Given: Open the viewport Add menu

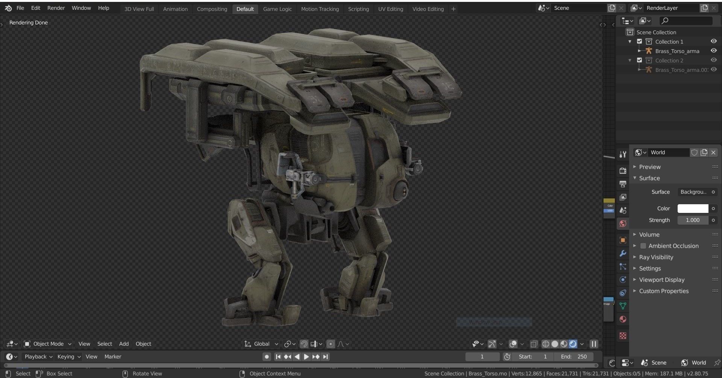Looking at the screenshot, I should (124, 344).
